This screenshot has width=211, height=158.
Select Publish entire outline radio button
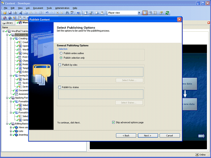pyautogui.click(x=61, y=53)
